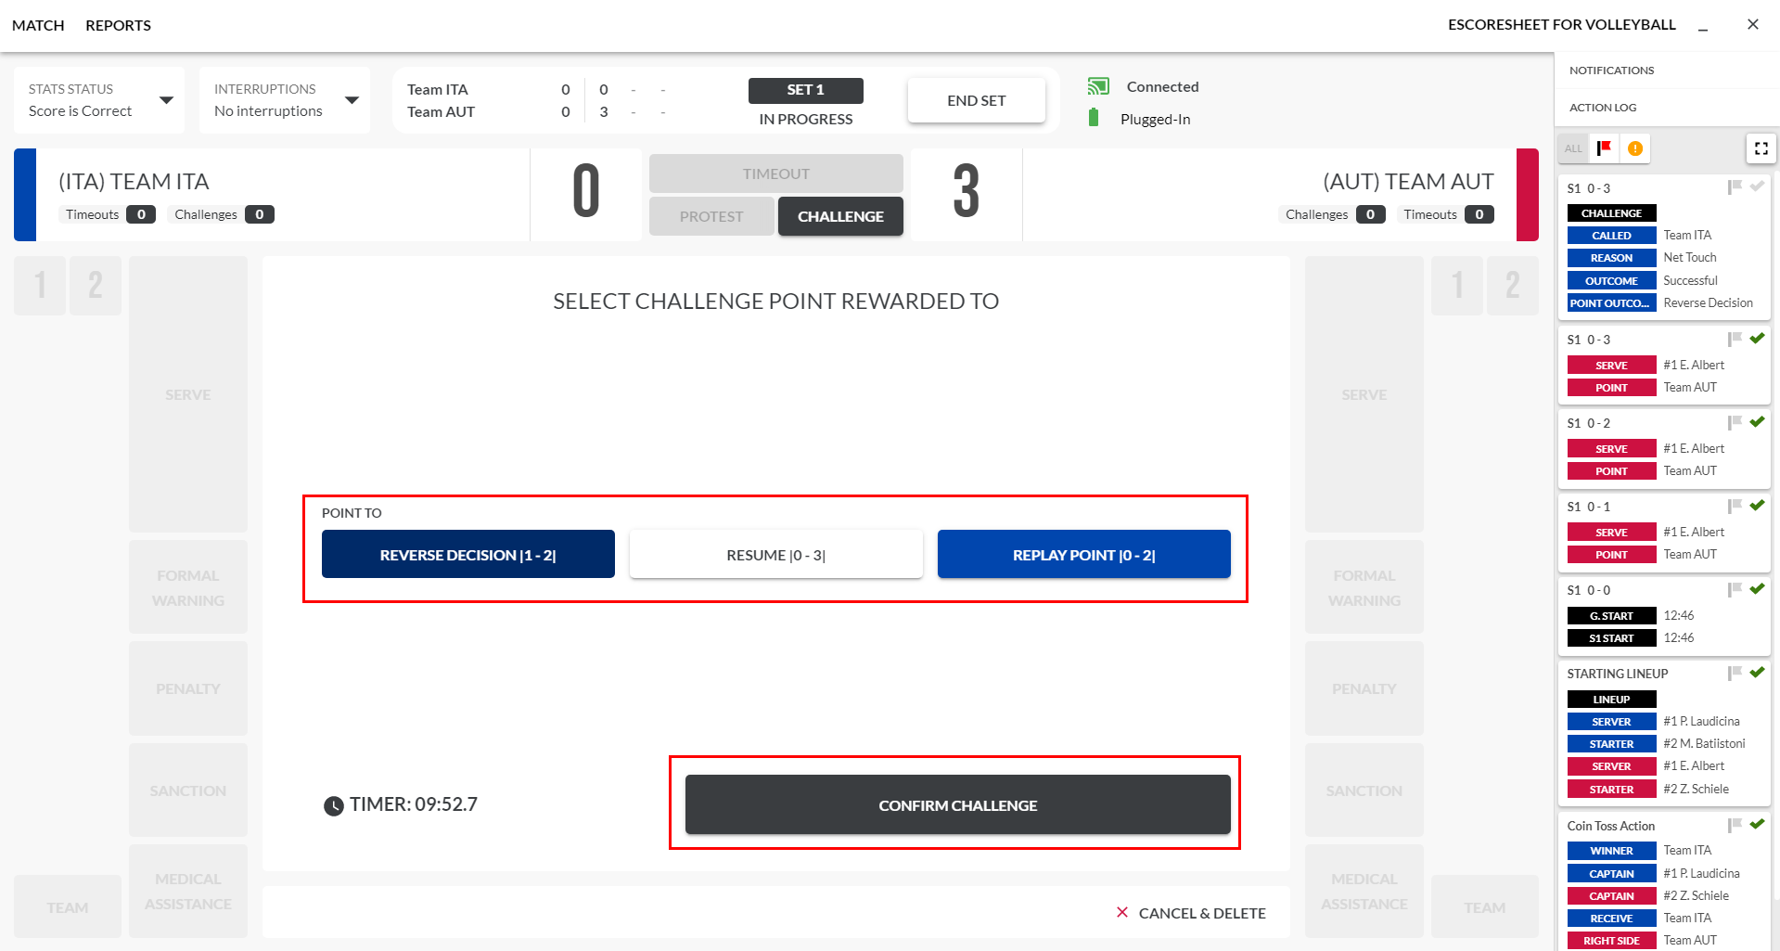Click the green Connected cast icon

1098,86
